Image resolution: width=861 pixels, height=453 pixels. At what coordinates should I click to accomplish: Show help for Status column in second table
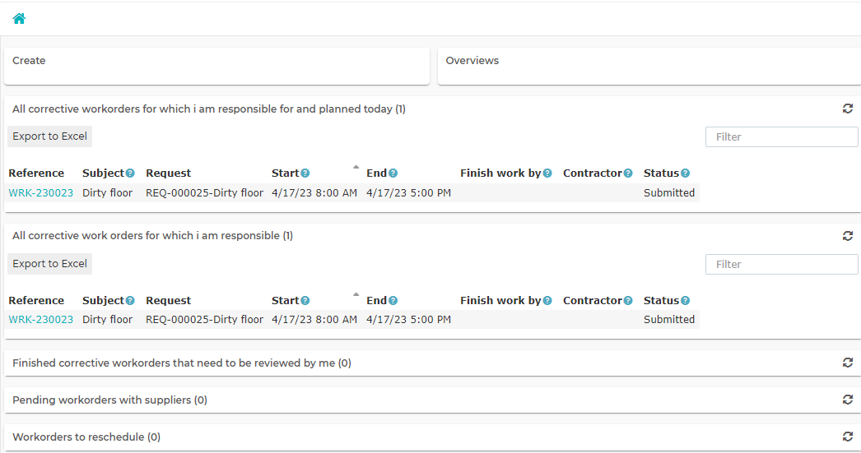tap(686, 301)
